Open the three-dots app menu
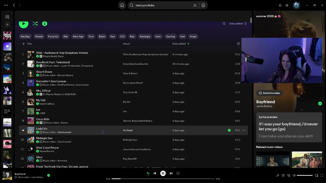 pos(6,5)
